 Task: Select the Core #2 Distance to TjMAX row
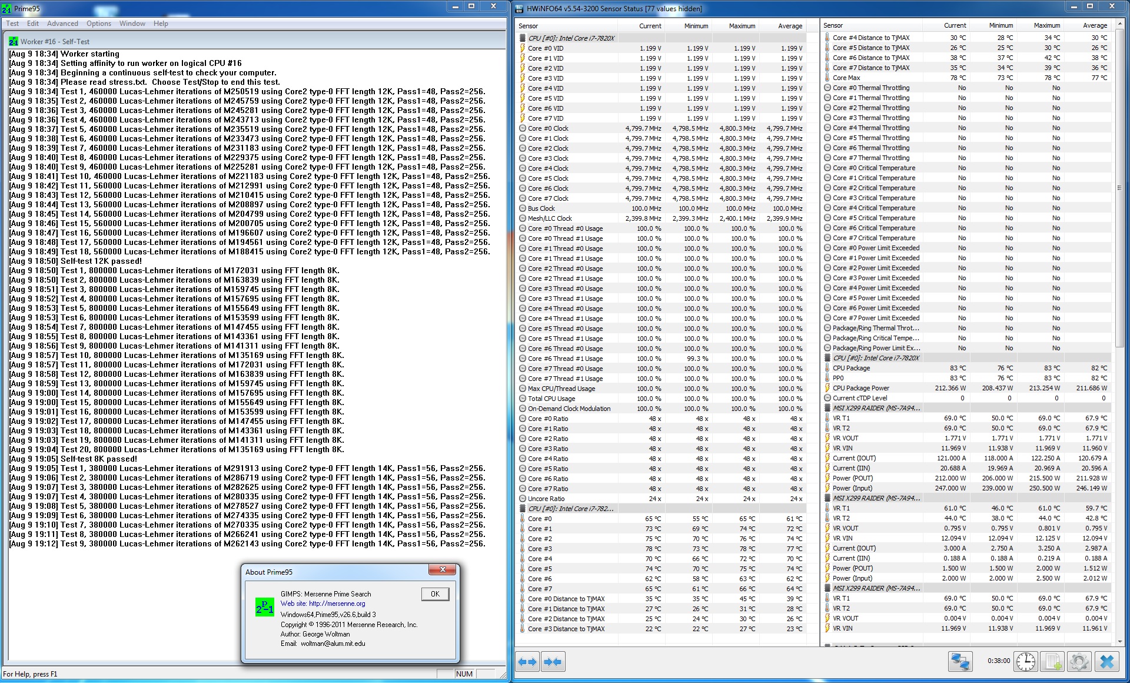[660, 619]
